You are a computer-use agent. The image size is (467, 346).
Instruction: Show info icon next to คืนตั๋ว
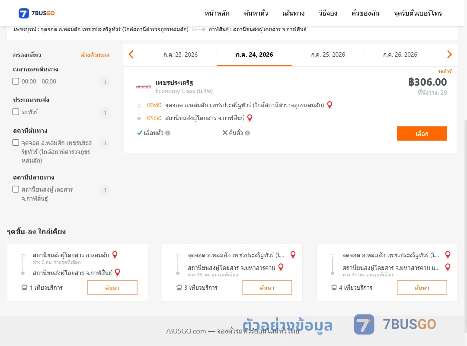coord(247,133)
